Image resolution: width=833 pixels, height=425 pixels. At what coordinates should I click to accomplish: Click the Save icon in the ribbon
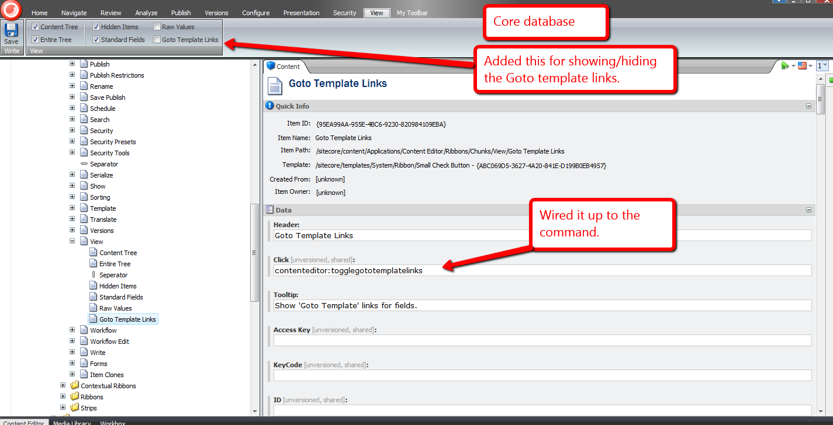click(11, 31)
